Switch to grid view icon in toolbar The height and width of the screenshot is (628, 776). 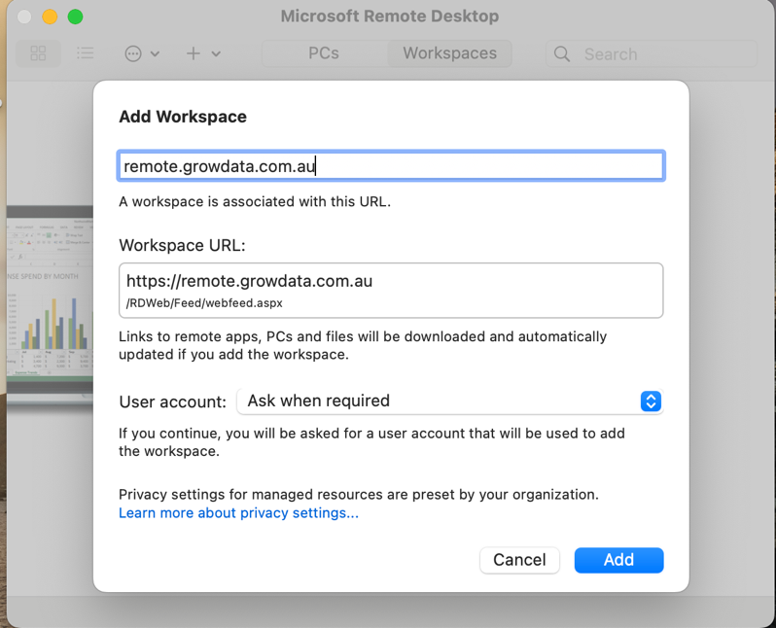coord(38,53)
